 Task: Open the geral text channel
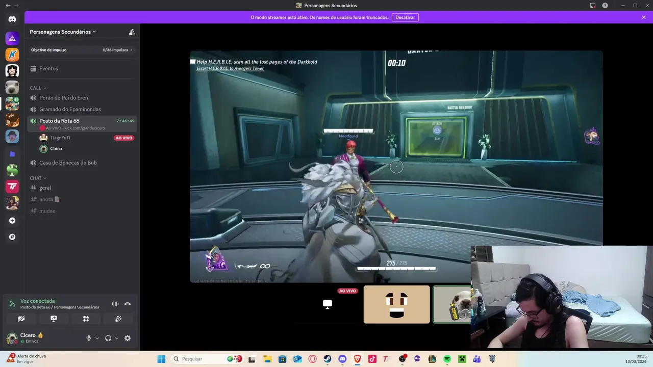pyautogui.click(x=82, y=188)
